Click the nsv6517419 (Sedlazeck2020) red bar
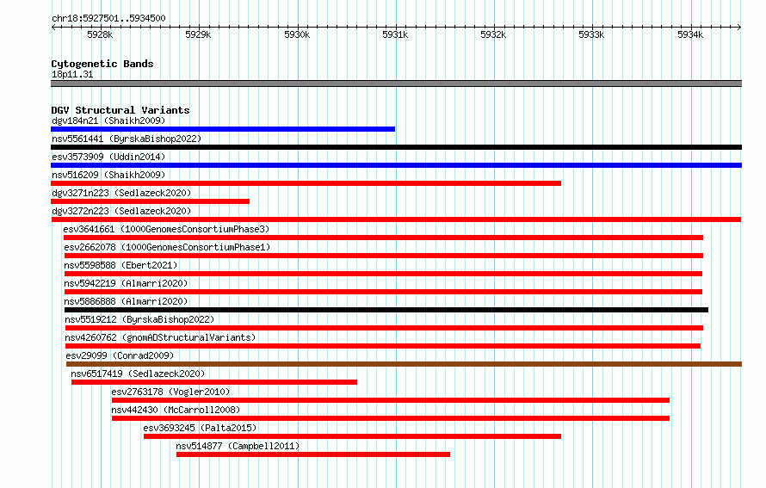Screen dimensions: 766x488 pyautogui.click(x=214, y=382)
